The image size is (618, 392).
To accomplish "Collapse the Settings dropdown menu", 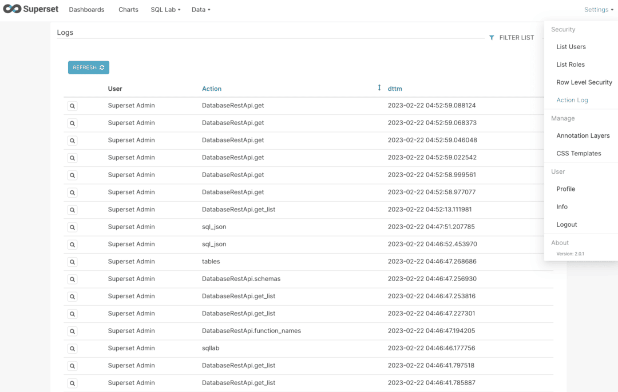I will tap(599, 10).
